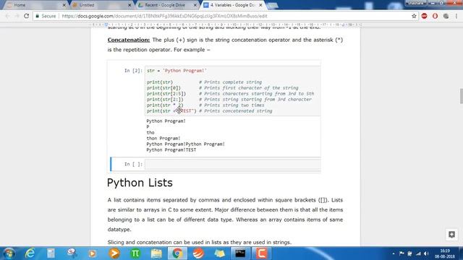Close the Untitled tab
The height and width of the screenshot is (260, 463).
[129, 5]
